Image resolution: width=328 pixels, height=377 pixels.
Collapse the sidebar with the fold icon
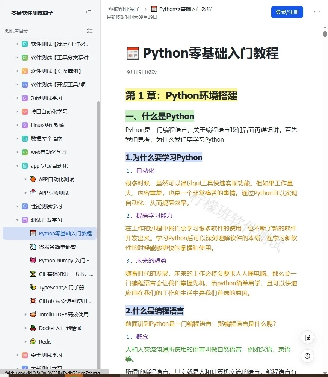coord(88,12)
